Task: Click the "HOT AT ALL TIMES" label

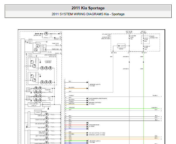Action: [143, 32]
